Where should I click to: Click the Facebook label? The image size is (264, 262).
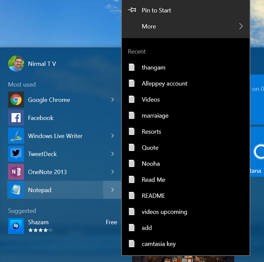40,118
